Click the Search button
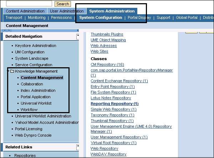The width and height of the screenshot is (214, 158). pos(63,4)
